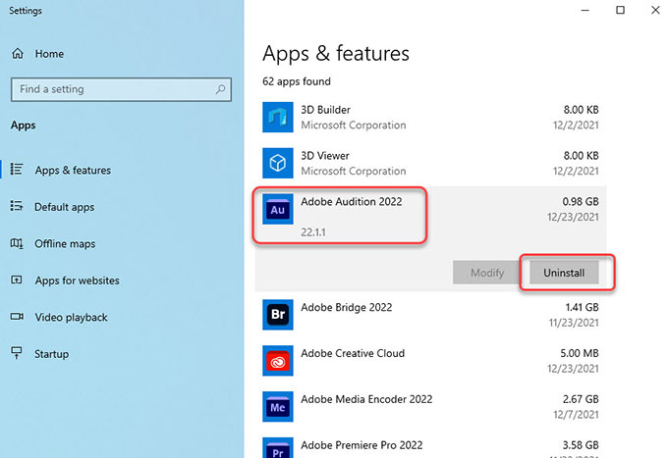This screenshot has width=668, height=458.
Task: Click the Adobe Creative Cloud red icon
Action: coord(278,361)
